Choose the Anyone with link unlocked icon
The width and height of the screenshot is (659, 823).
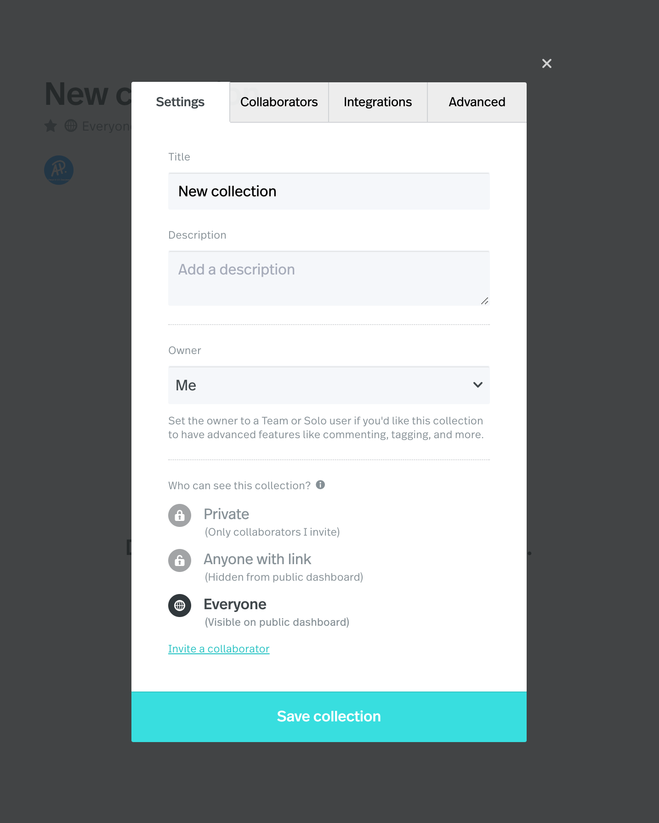point(180,560)
